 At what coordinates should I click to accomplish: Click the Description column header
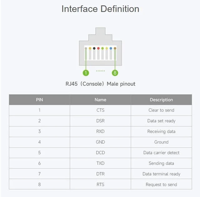pos(161,100)
